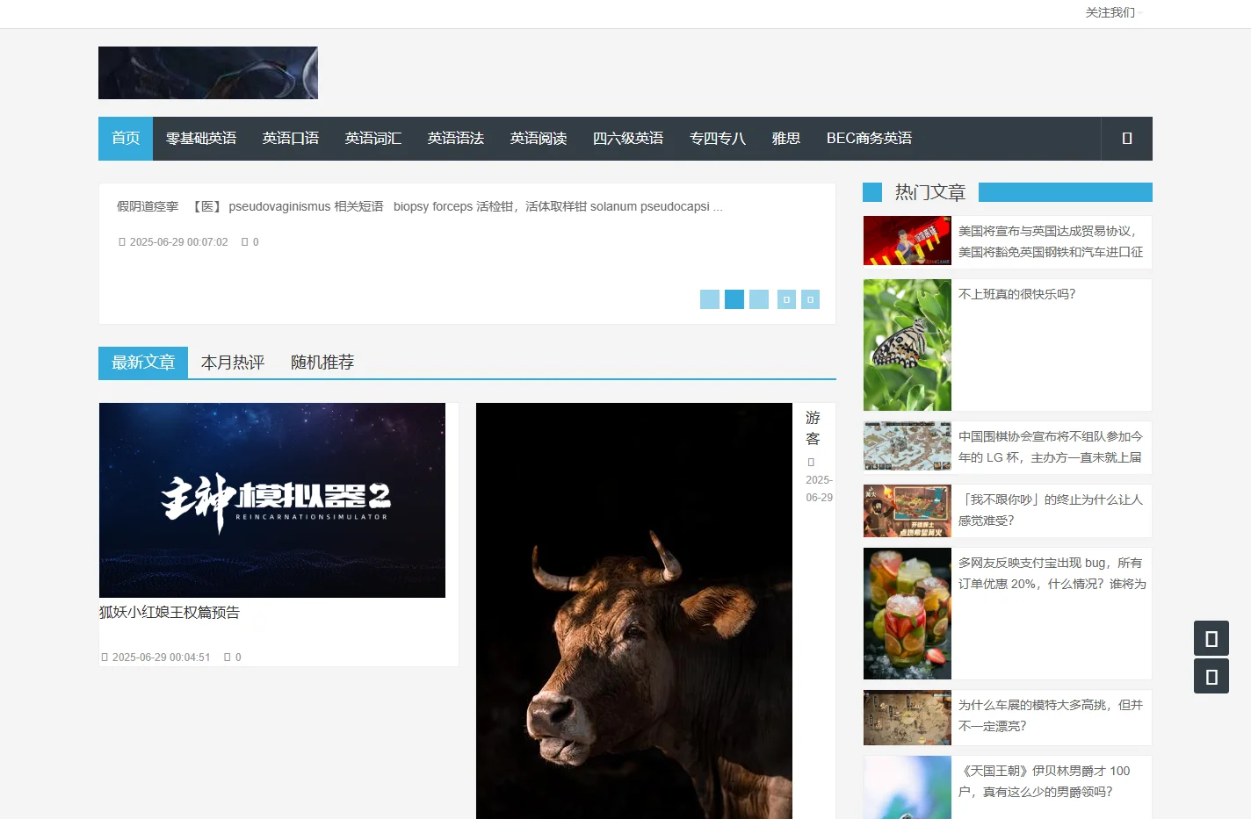
Task: Click the lower floating dark square button at right edge
Action: click(1211, 676)
